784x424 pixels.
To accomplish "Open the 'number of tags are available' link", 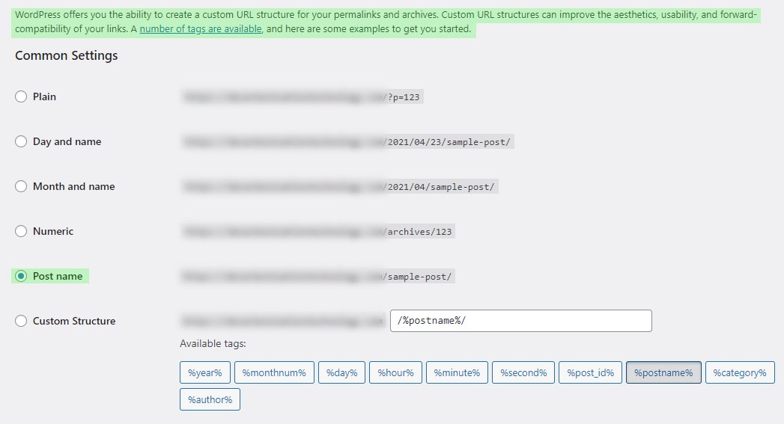I will click(201, 29).
